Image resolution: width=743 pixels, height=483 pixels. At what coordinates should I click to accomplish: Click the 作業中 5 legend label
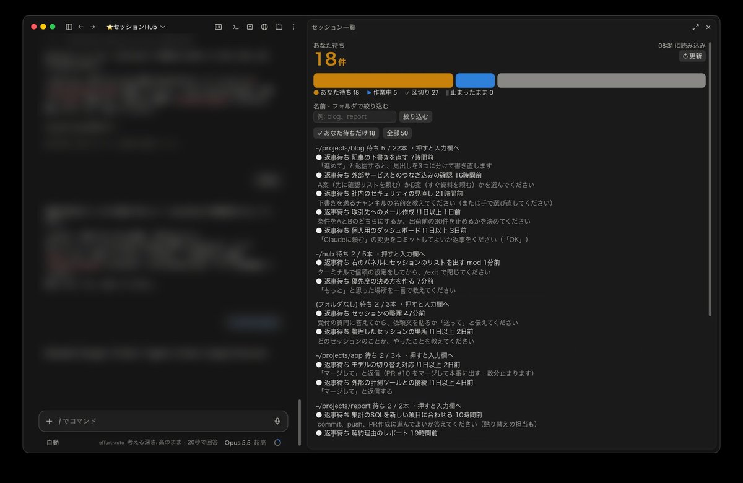click(382, 93)
